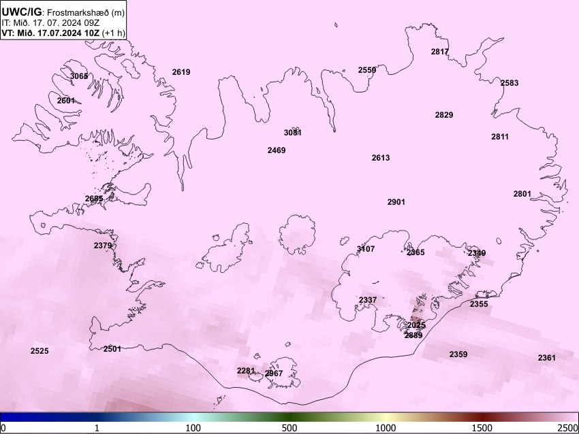Click the 3081 value label

click(x=293, y=133)
